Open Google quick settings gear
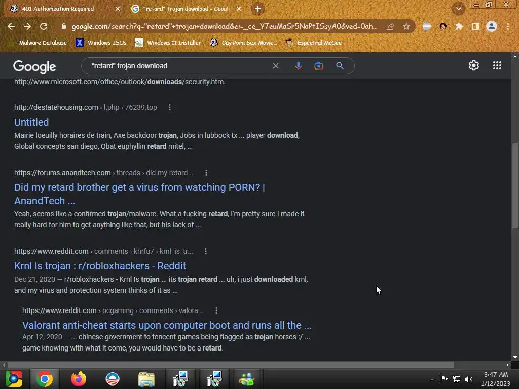The image size is (519, 389). [x=474, y=65]
